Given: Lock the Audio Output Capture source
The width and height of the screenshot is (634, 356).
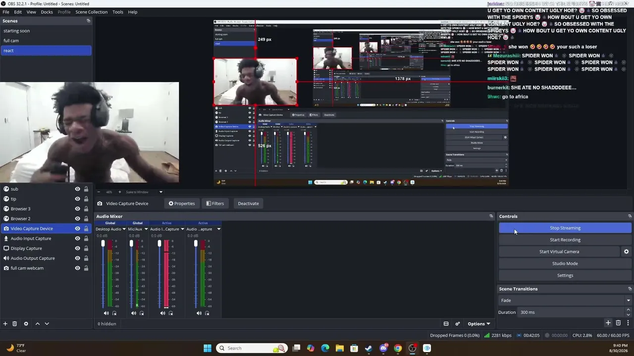Looking at the screenshot, I should click(86, 258).
